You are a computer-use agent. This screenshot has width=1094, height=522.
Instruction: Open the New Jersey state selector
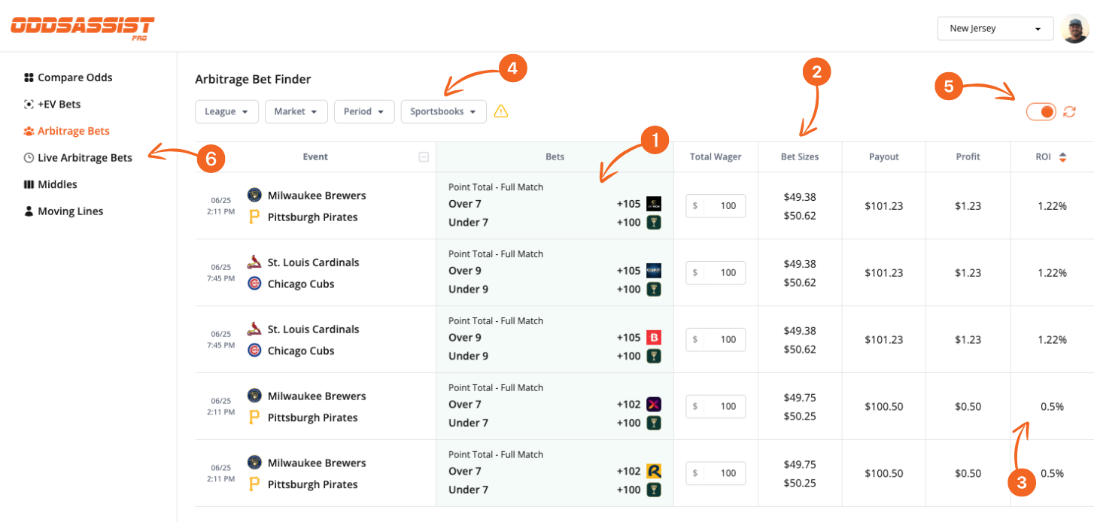tap(995, 28)
